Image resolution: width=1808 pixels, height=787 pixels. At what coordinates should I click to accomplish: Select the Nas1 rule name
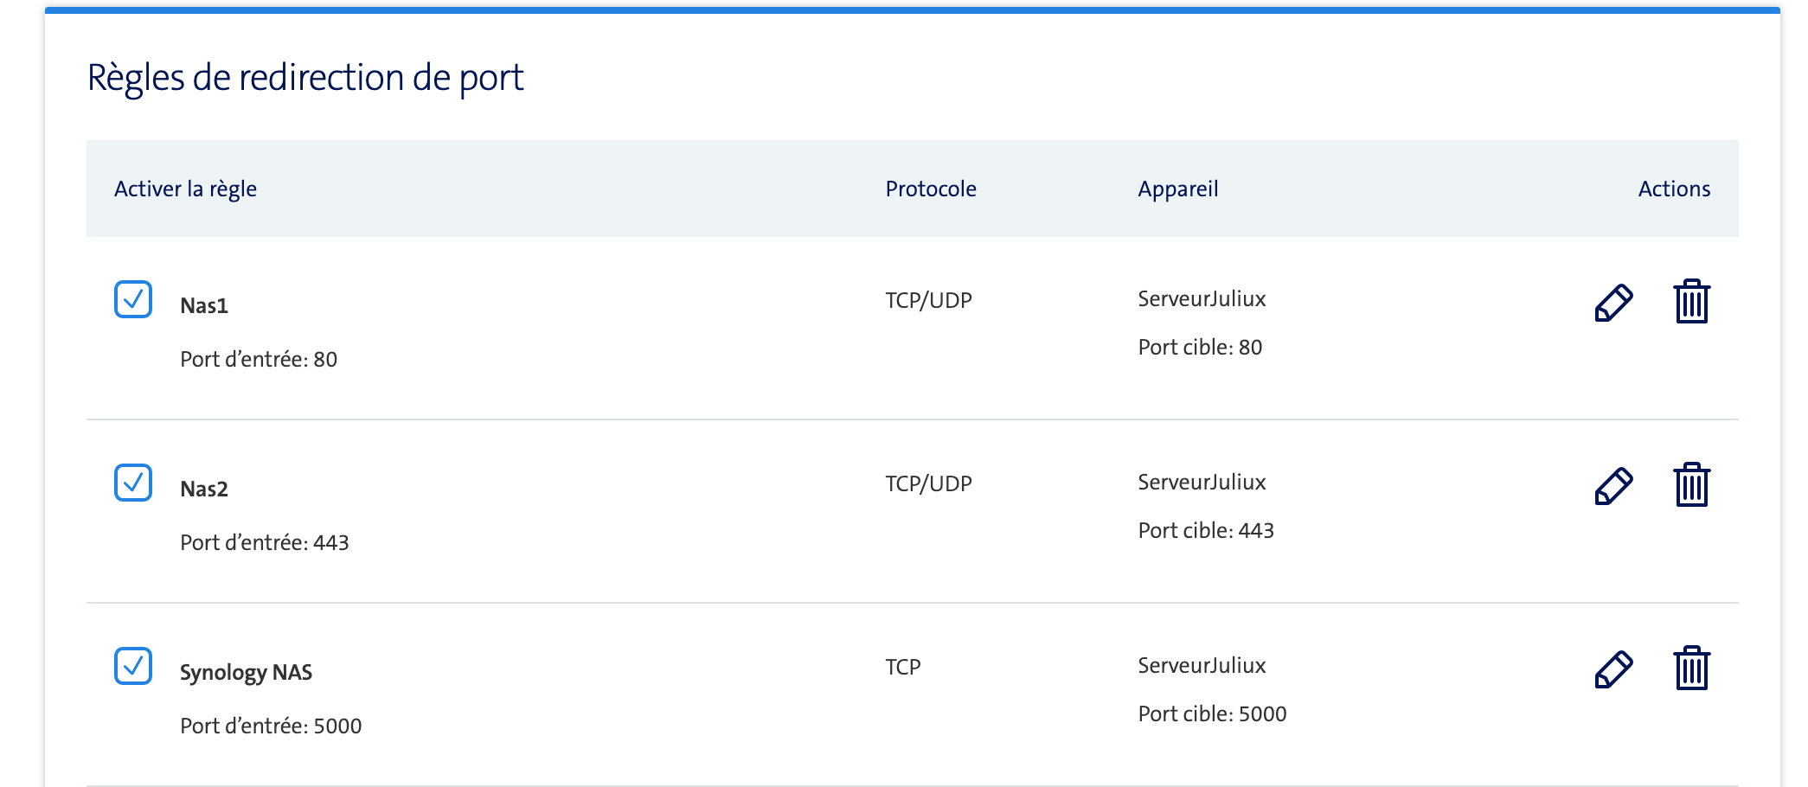point(204,306)
